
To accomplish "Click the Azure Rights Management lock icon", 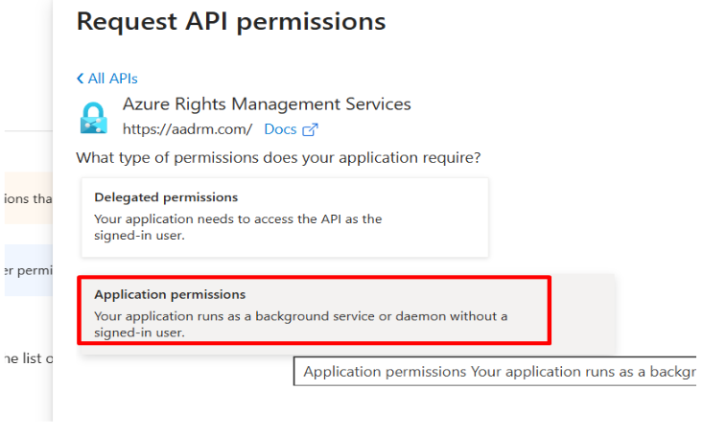I will pyautogui.click(x=93, y=117).
